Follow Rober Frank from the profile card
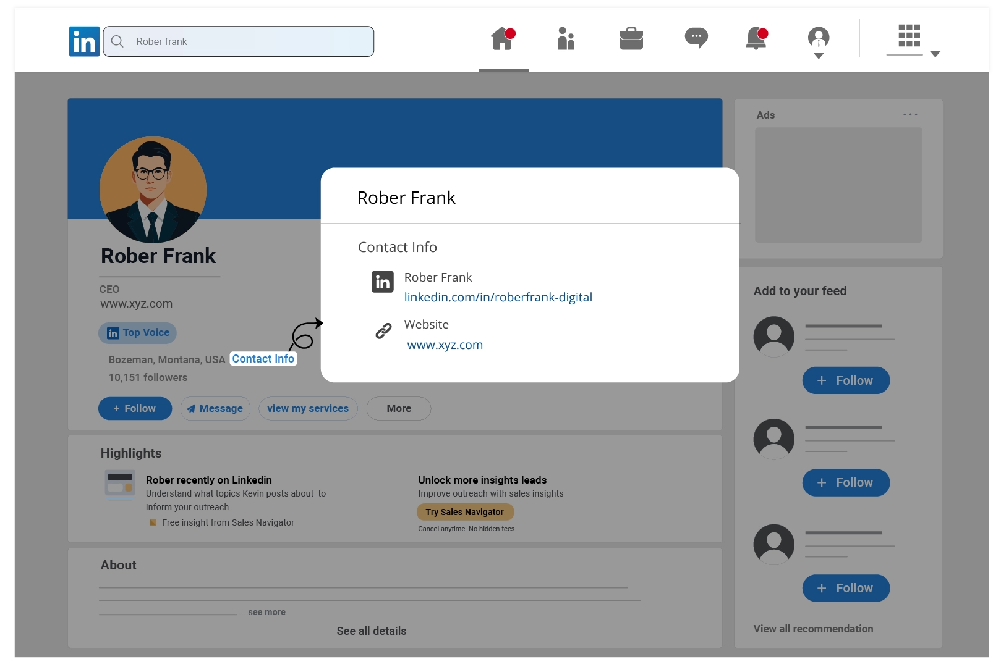 pyautogui.click(x=135, y=409)
